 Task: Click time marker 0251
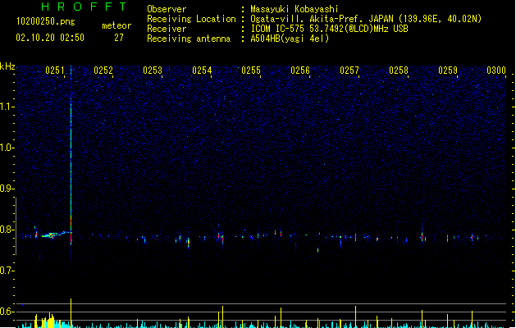pyautogui.click(x=55, y=71)
